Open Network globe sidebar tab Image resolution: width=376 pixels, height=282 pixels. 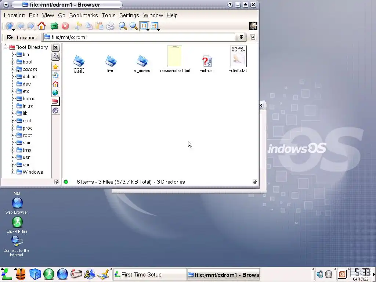(x=55, y=93)
